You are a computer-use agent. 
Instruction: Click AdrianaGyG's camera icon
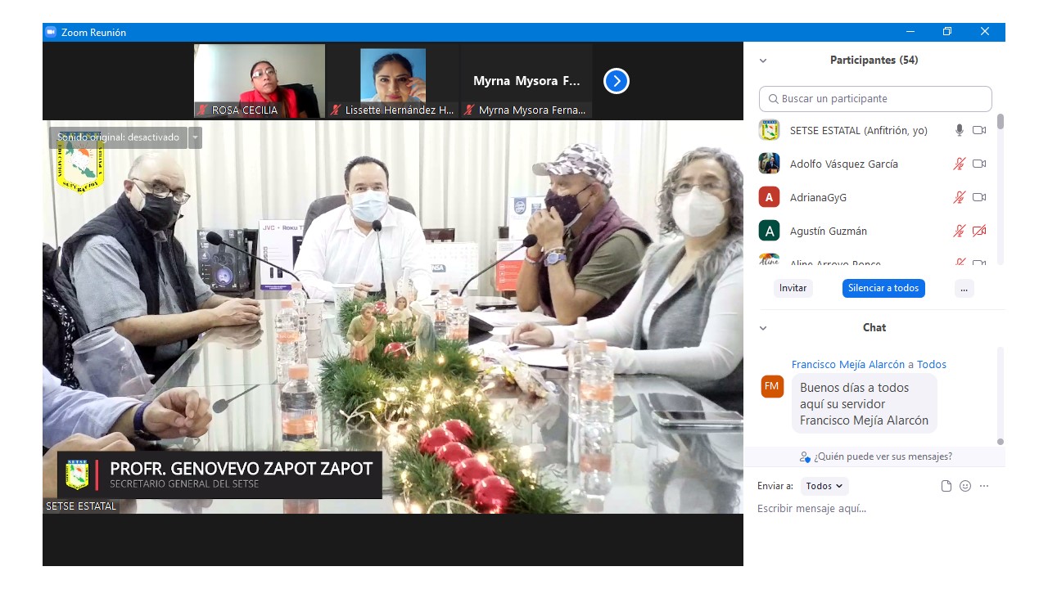point(979,197)
